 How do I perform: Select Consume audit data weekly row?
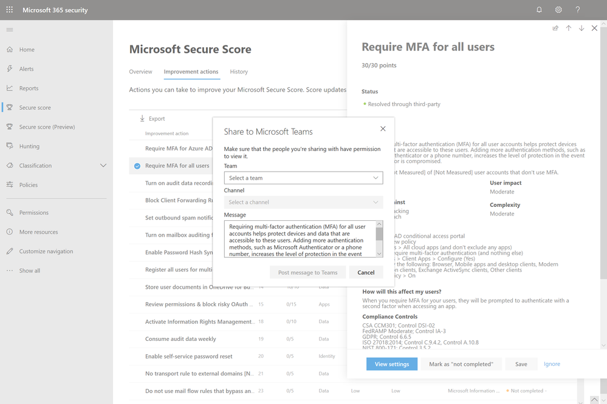point(238,339)
